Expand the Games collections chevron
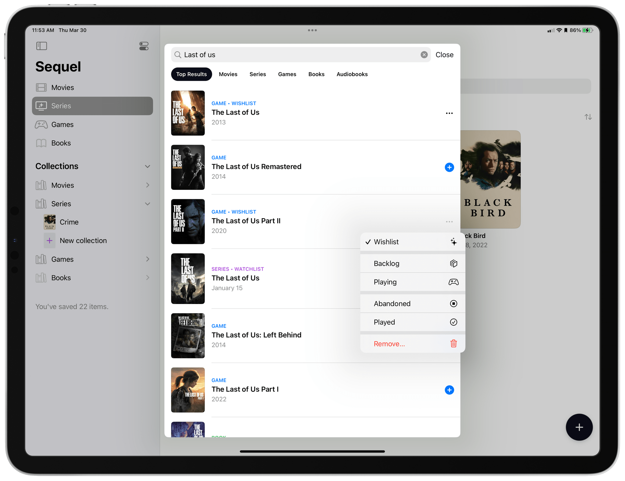 pyautogui.click(x=148, y=259)
